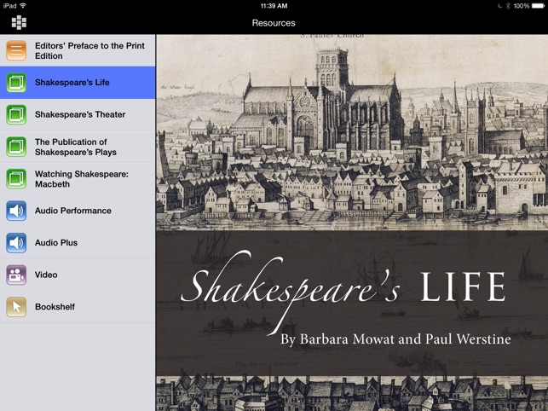Screen dimensions: 548x411
Task: Tap the Shakespeare's Life cover image
Action: click(352, 223)
